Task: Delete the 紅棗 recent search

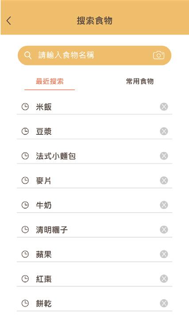Action: (164, 278)
